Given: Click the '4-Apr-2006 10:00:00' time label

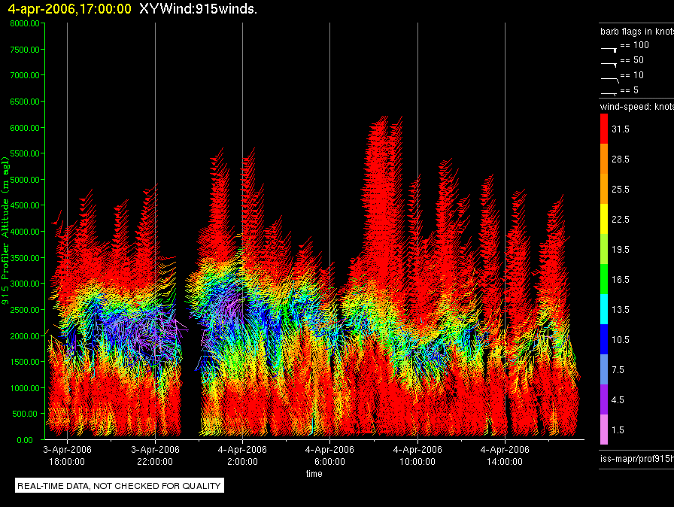Looking at the screenshot, I should [417, 455].
